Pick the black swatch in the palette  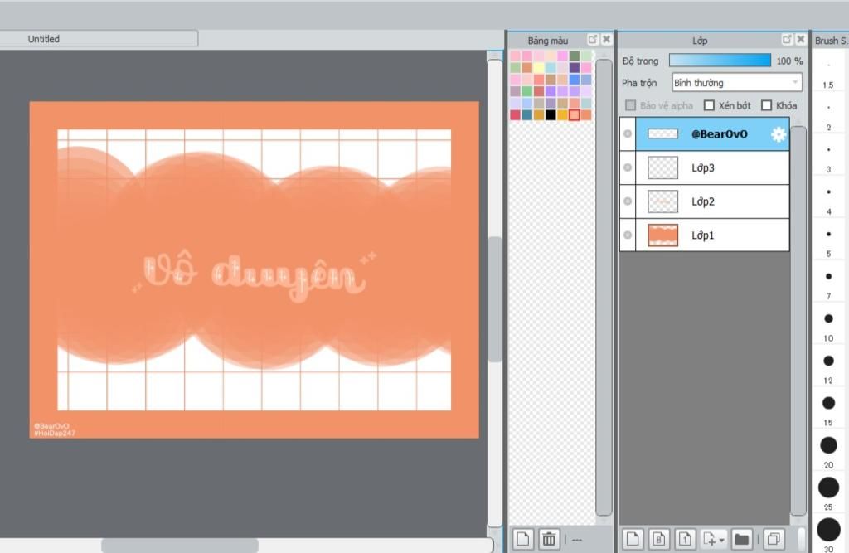(x=551, y=114)
